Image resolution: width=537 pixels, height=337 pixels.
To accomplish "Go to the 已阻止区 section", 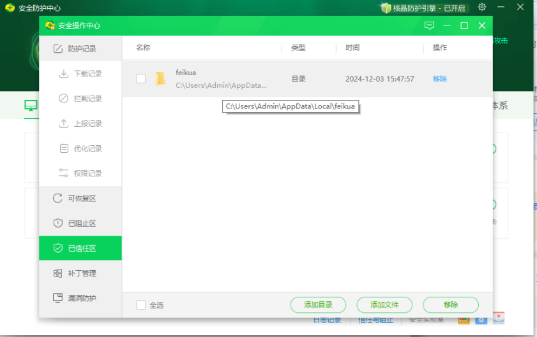I will pos(80,224).
